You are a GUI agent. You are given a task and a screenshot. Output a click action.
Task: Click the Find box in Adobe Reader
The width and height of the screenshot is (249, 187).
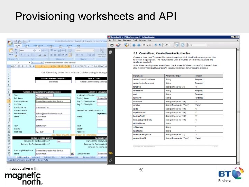click(x=197, y=45)
